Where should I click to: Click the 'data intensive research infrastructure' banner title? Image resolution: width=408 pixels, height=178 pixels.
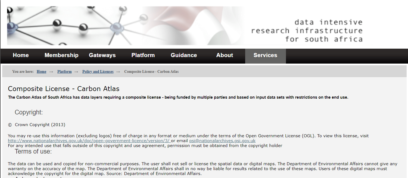[307, 30]
